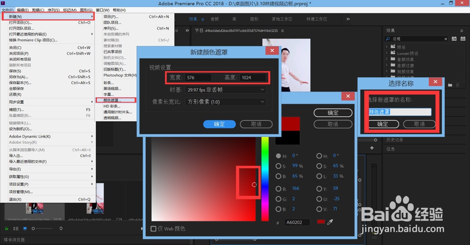The width and height of the screenshot is (470, 245).
Task: Open the sort icons control
Action: coord(61,228)
